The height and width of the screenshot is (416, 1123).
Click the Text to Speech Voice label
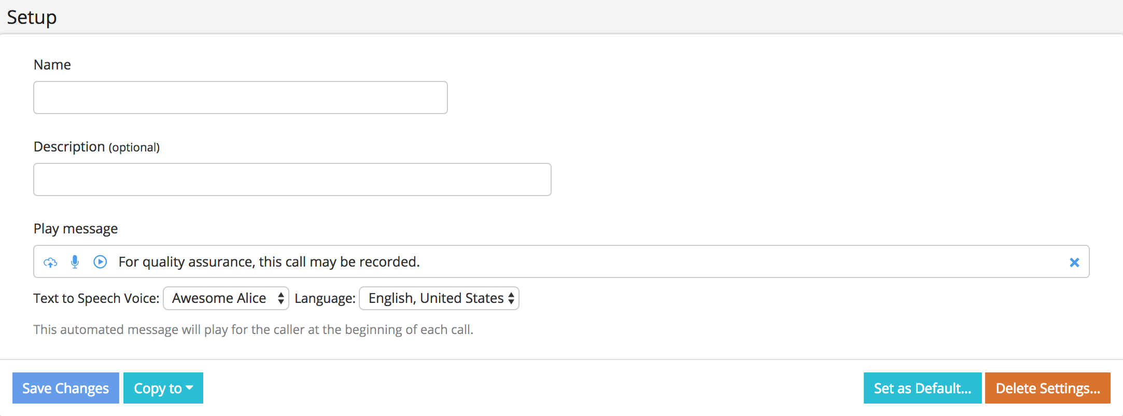96,299
